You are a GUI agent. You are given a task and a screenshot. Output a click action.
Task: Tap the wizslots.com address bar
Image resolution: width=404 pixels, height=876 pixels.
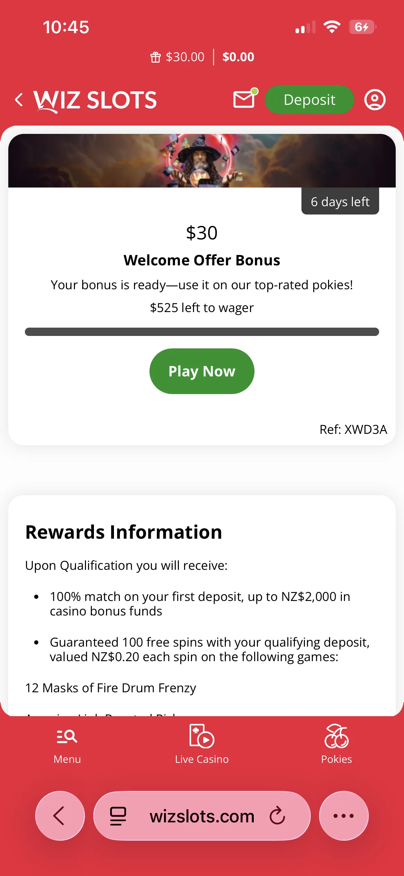point(202,816)
